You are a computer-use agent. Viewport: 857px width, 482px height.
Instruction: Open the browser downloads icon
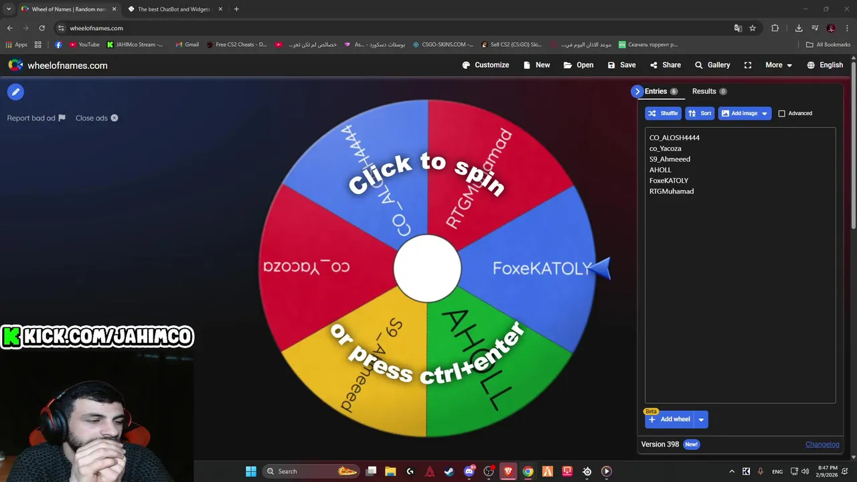(x=799, y=28)
